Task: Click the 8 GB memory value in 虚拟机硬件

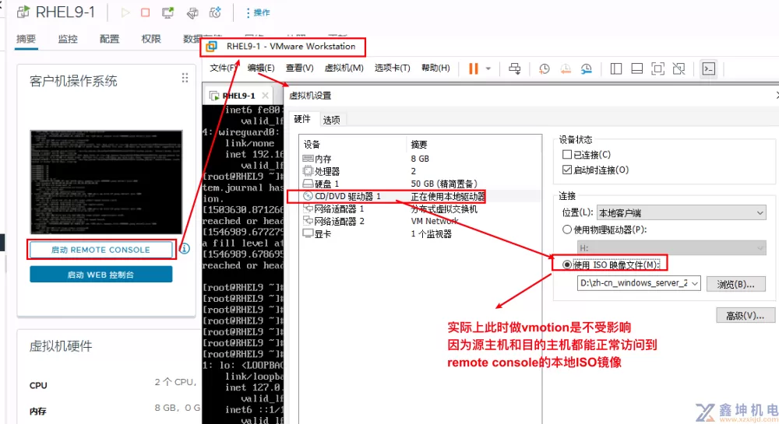Action: [178, 408]
